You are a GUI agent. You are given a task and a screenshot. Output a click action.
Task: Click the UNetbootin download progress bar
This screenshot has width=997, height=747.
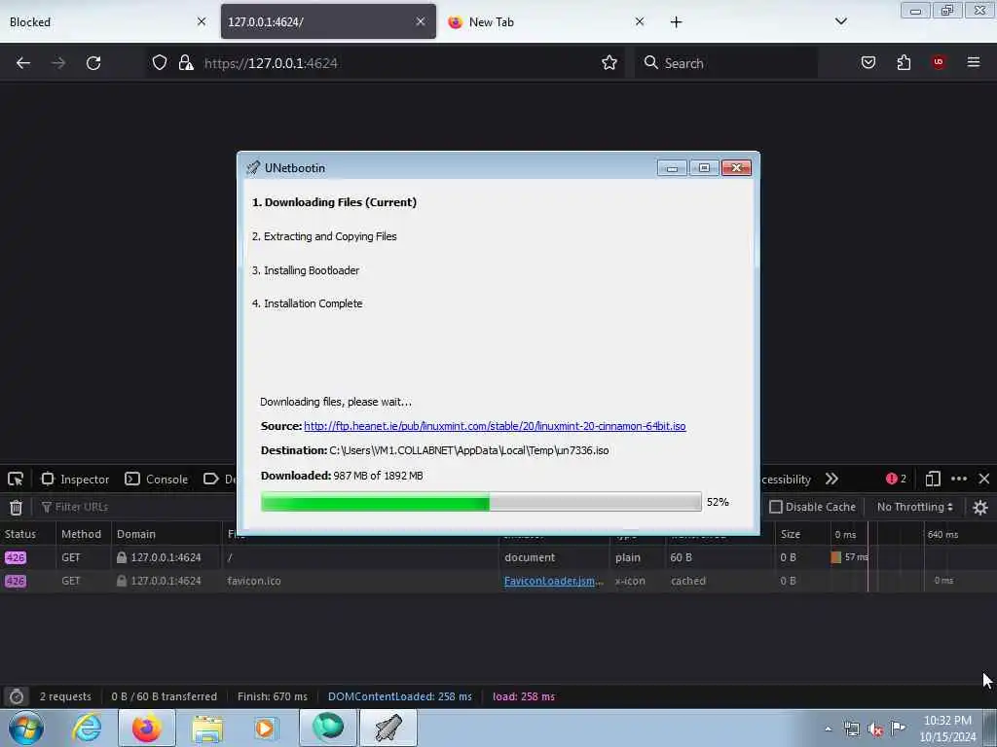point(481,502)
